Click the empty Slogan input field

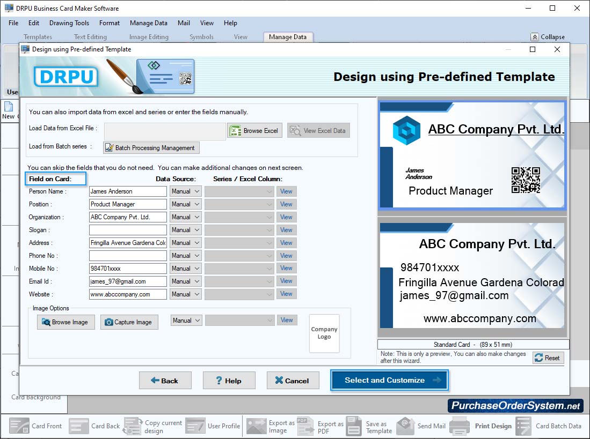coord(128,230)
